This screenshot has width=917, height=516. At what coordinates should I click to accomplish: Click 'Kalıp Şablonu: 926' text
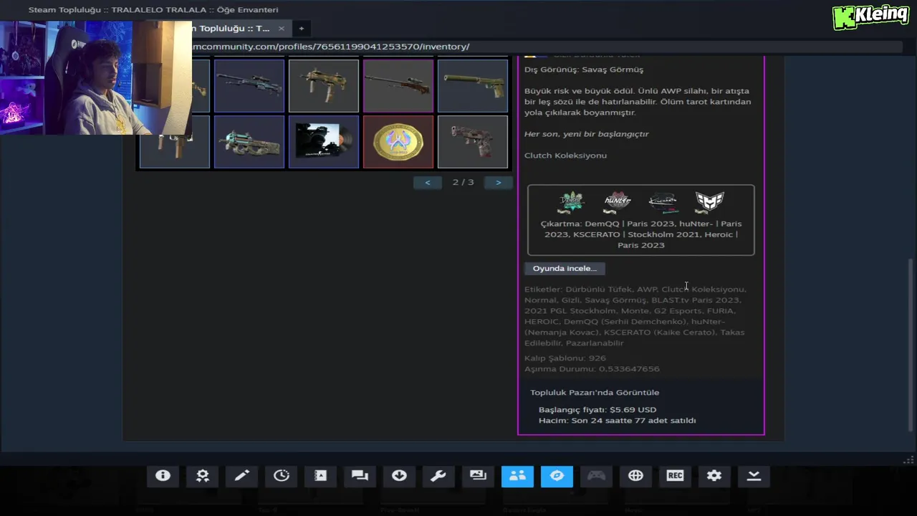click(x=565, y=358)
